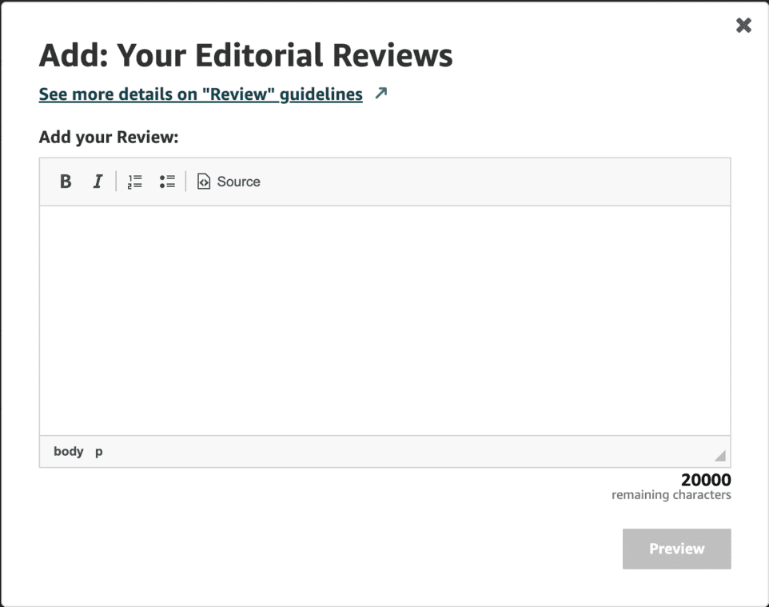
Task: Select the p element in the path bar
Action: click(x=99, y=451)
